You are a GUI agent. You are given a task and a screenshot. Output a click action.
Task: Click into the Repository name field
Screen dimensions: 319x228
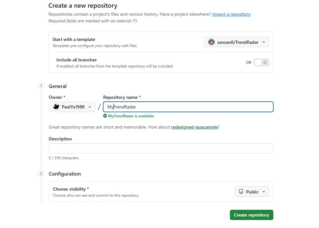click(192, 107)
